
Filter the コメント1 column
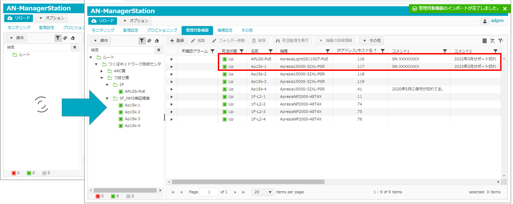[445, 51]
